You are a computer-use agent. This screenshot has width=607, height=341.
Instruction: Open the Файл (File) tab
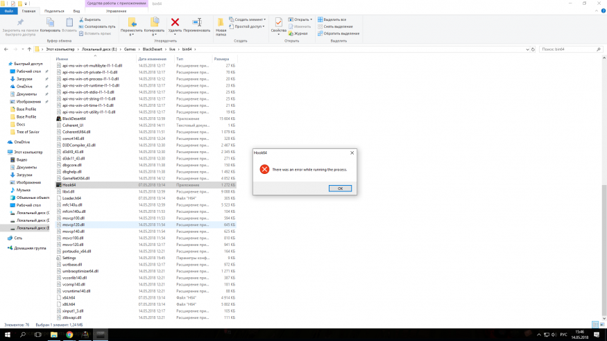click(x=8, y=11)
